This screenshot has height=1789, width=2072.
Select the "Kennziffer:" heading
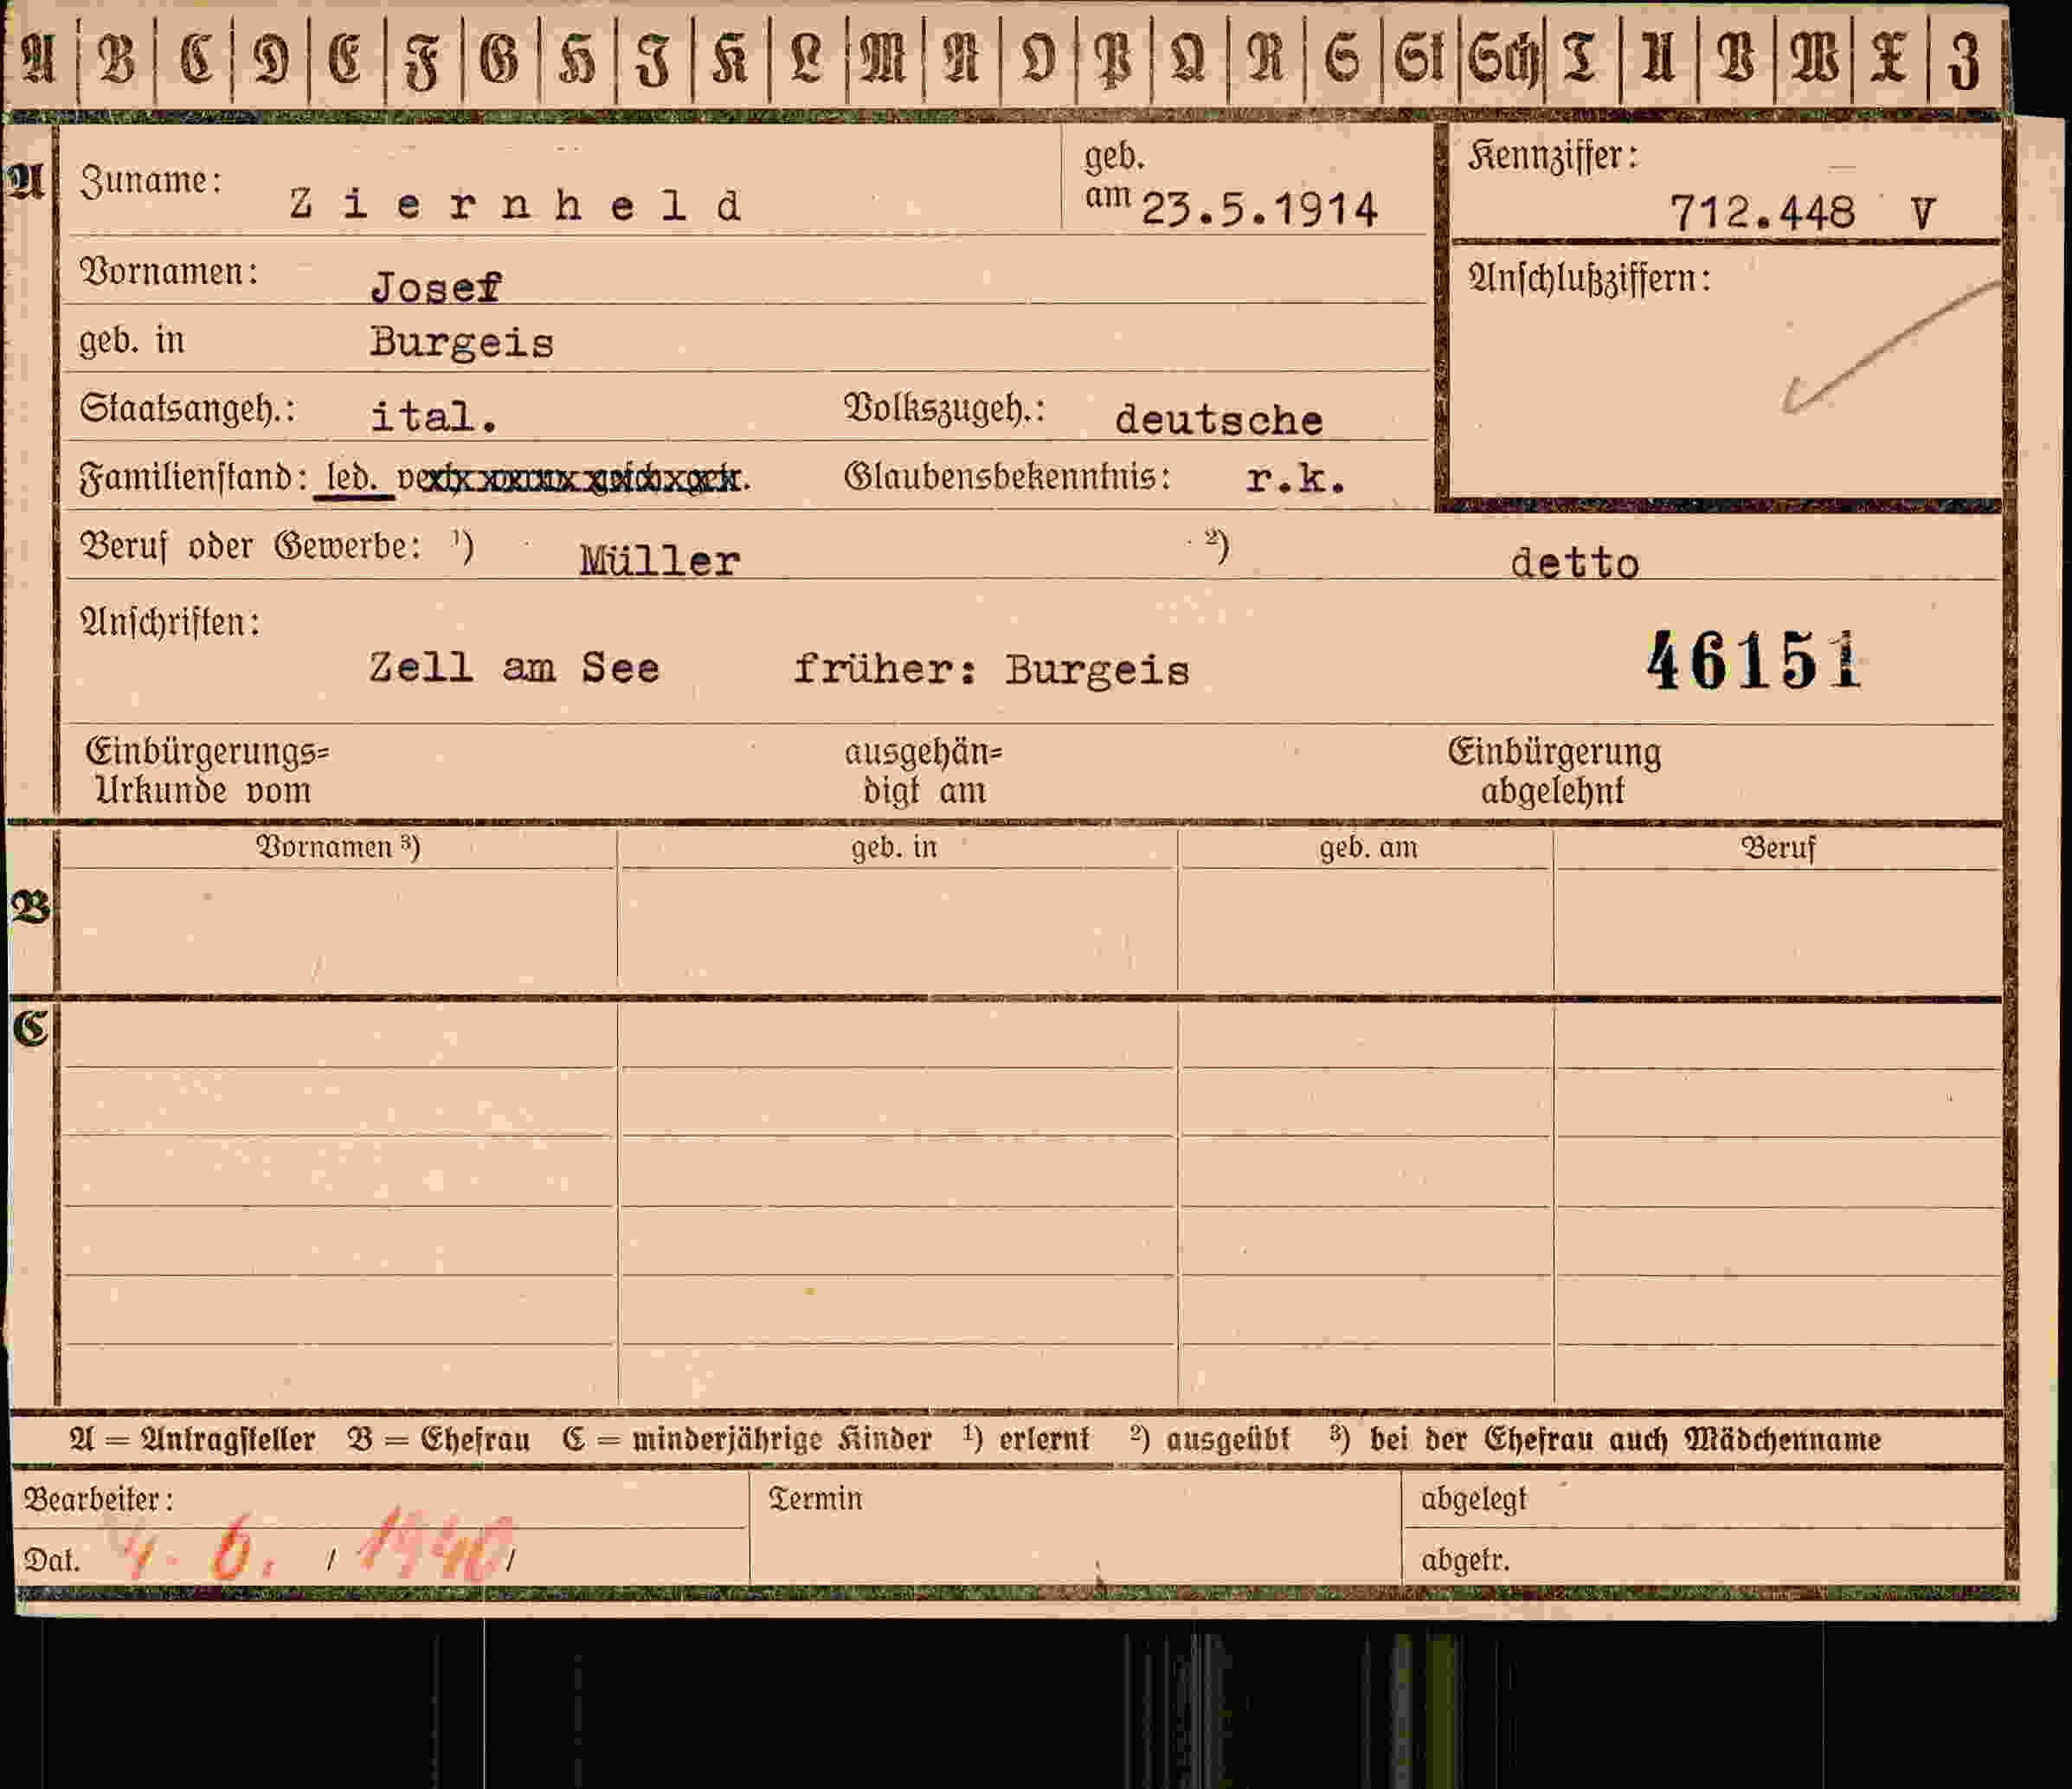(1553, 156)
